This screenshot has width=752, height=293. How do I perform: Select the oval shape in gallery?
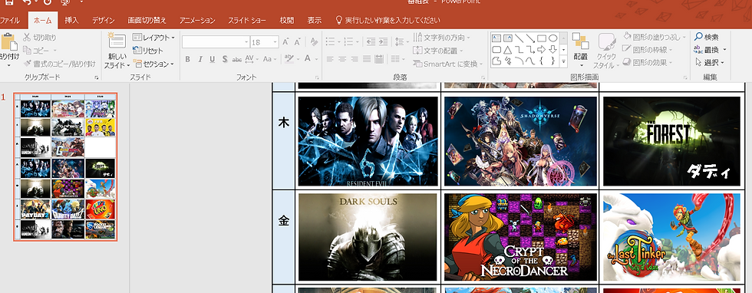click(x=553, y=38)
